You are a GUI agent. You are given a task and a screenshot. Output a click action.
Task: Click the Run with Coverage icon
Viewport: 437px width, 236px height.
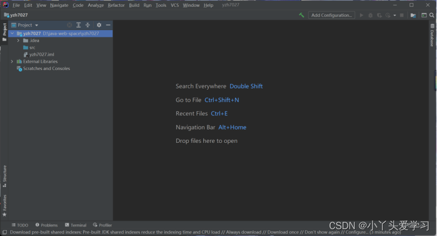coord(379,15)
